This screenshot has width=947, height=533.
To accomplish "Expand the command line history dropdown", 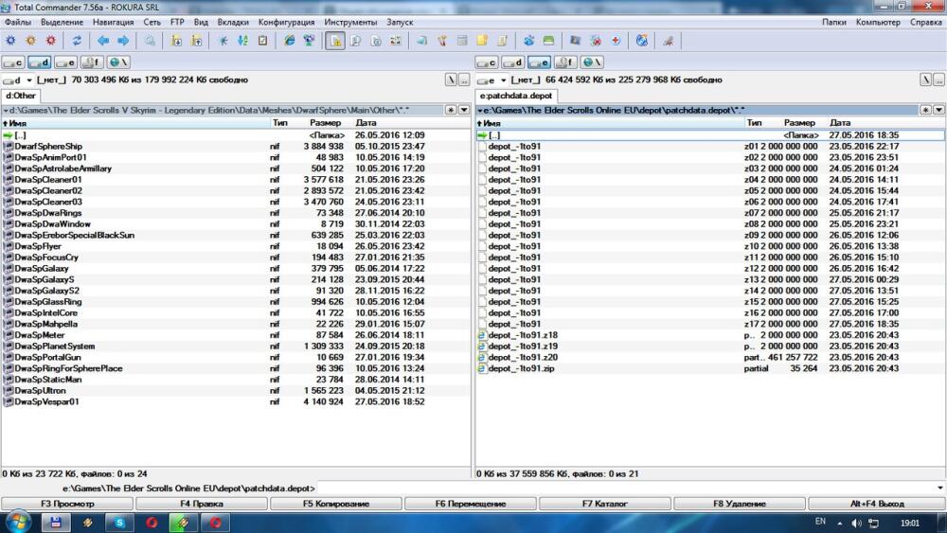I will pyautogui.click(x=939, y=488).
